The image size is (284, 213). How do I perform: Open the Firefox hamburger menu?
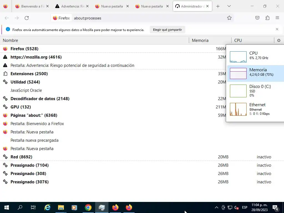[277, 18]
